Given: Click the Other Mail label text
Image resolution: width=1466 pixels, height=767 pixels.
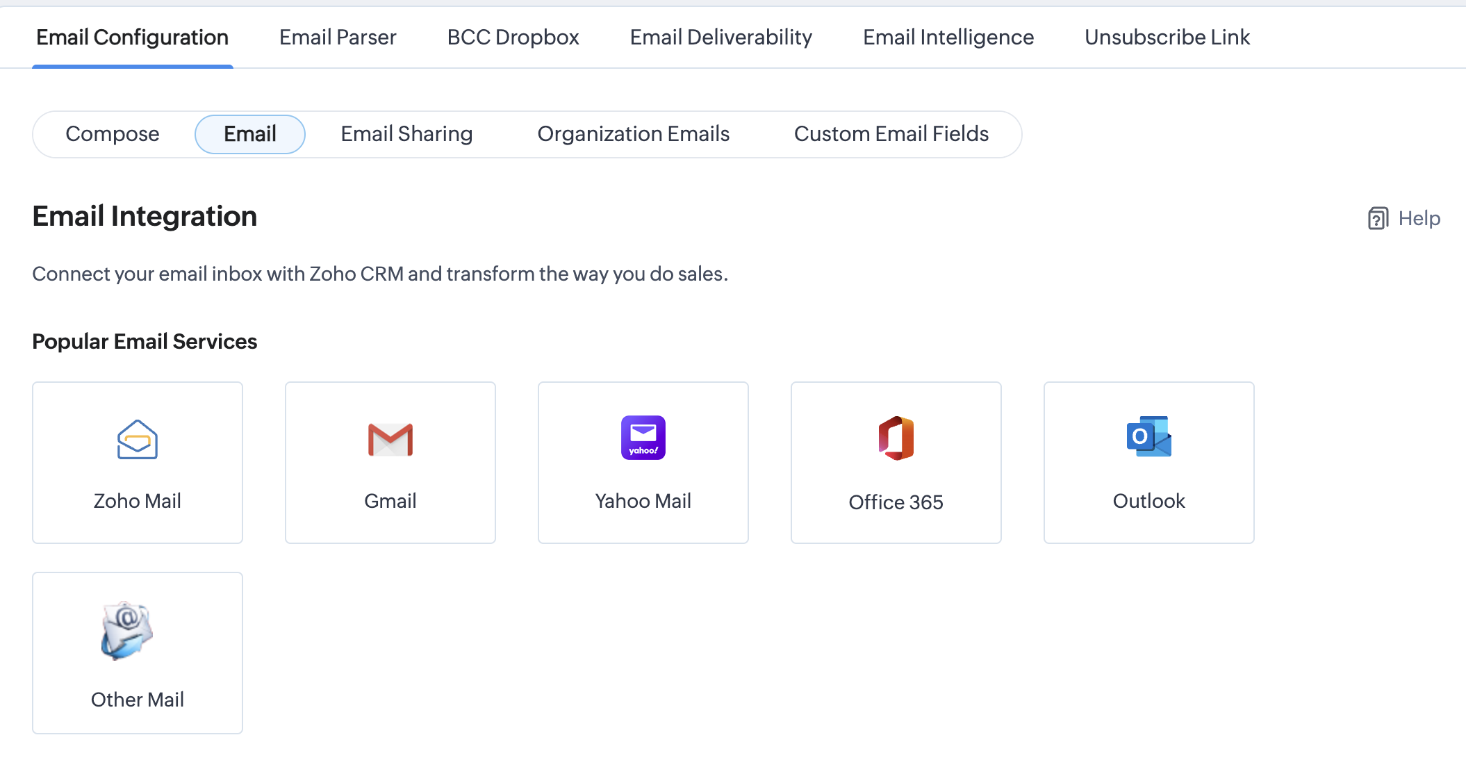Looking at the screenshot, I should [138, 699].
